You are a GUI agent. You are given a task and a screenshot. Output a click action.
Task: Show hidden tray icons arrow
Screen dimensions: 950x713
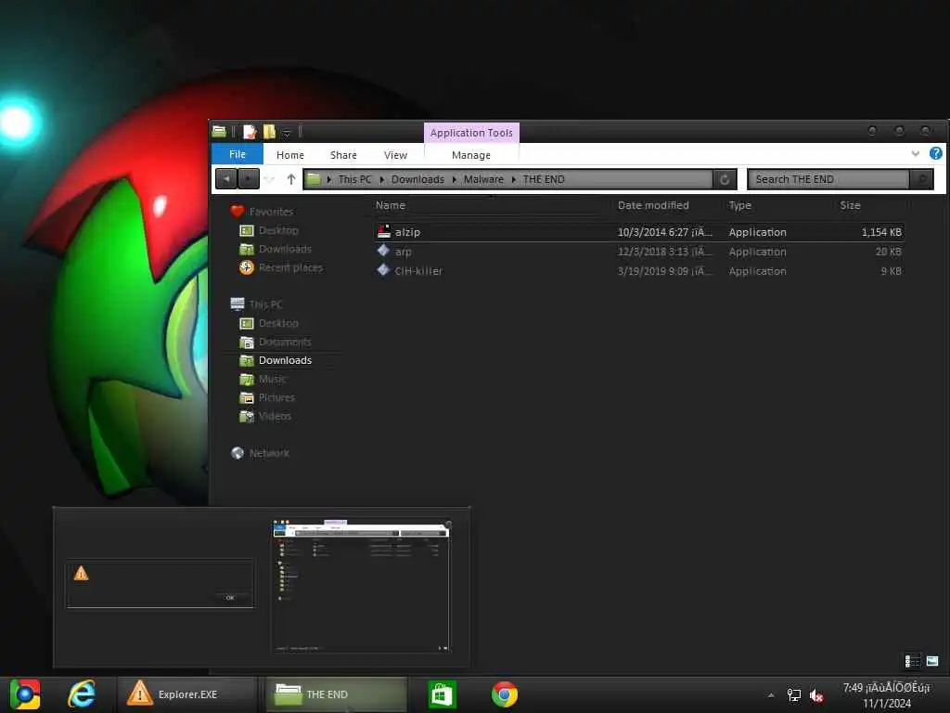coord(771,695)
